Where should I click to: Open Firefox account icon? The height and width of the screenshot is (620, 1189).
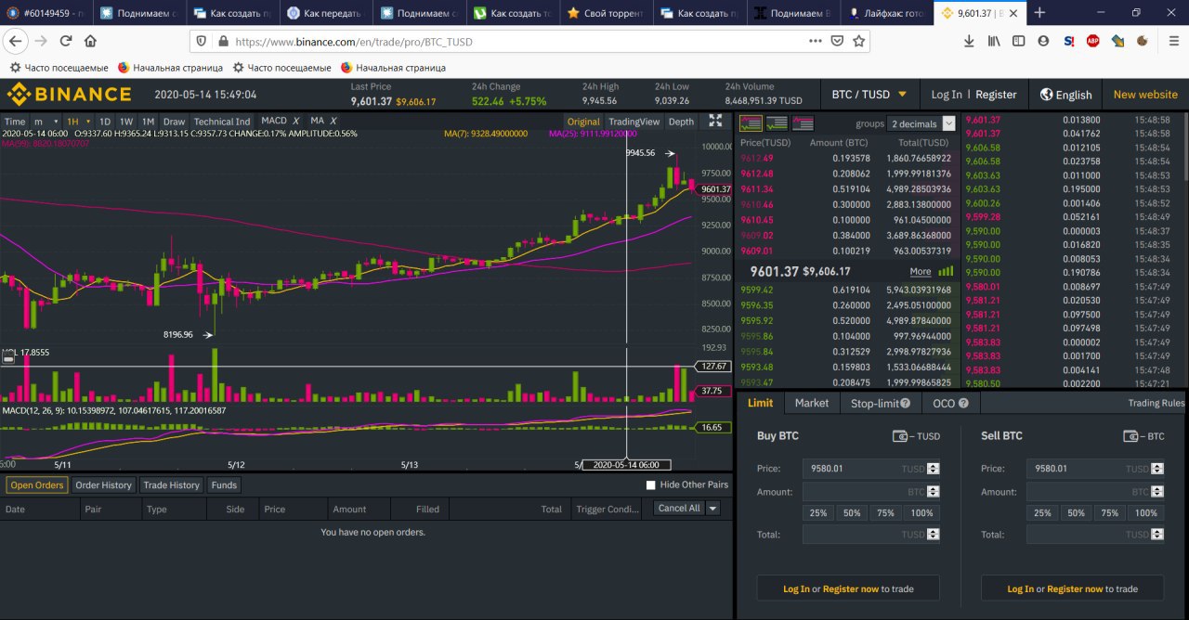coord(1043,41)
